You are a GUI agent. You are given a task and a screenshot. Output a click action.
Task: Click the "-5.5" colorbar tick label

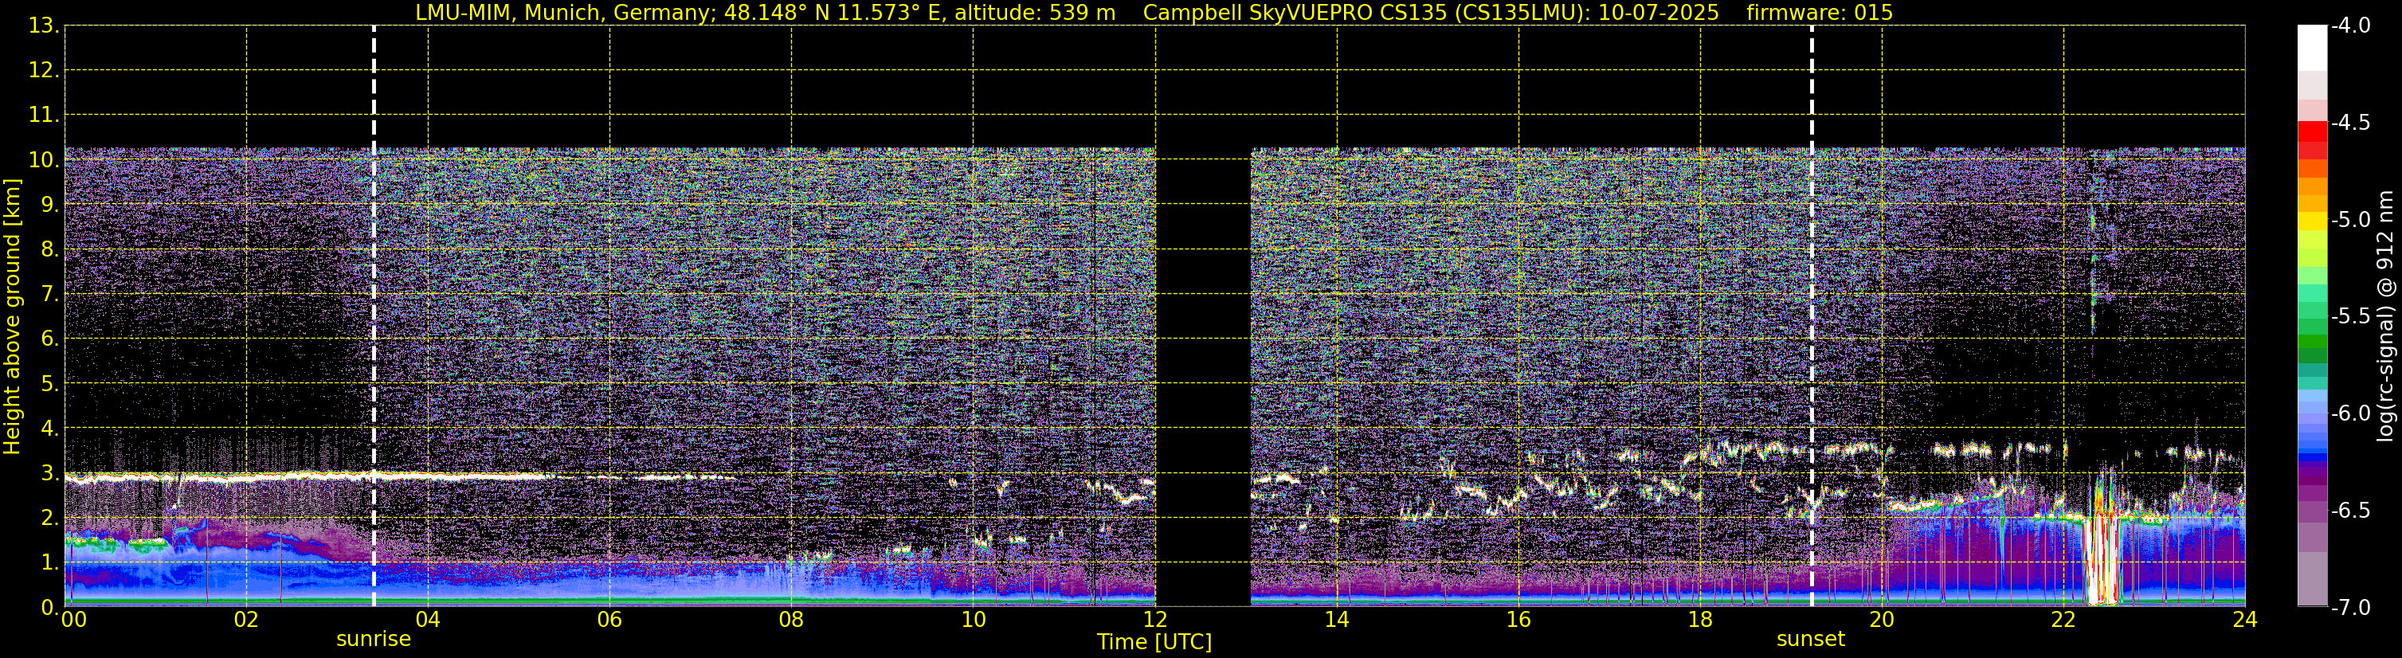(x=2351, y=317)
